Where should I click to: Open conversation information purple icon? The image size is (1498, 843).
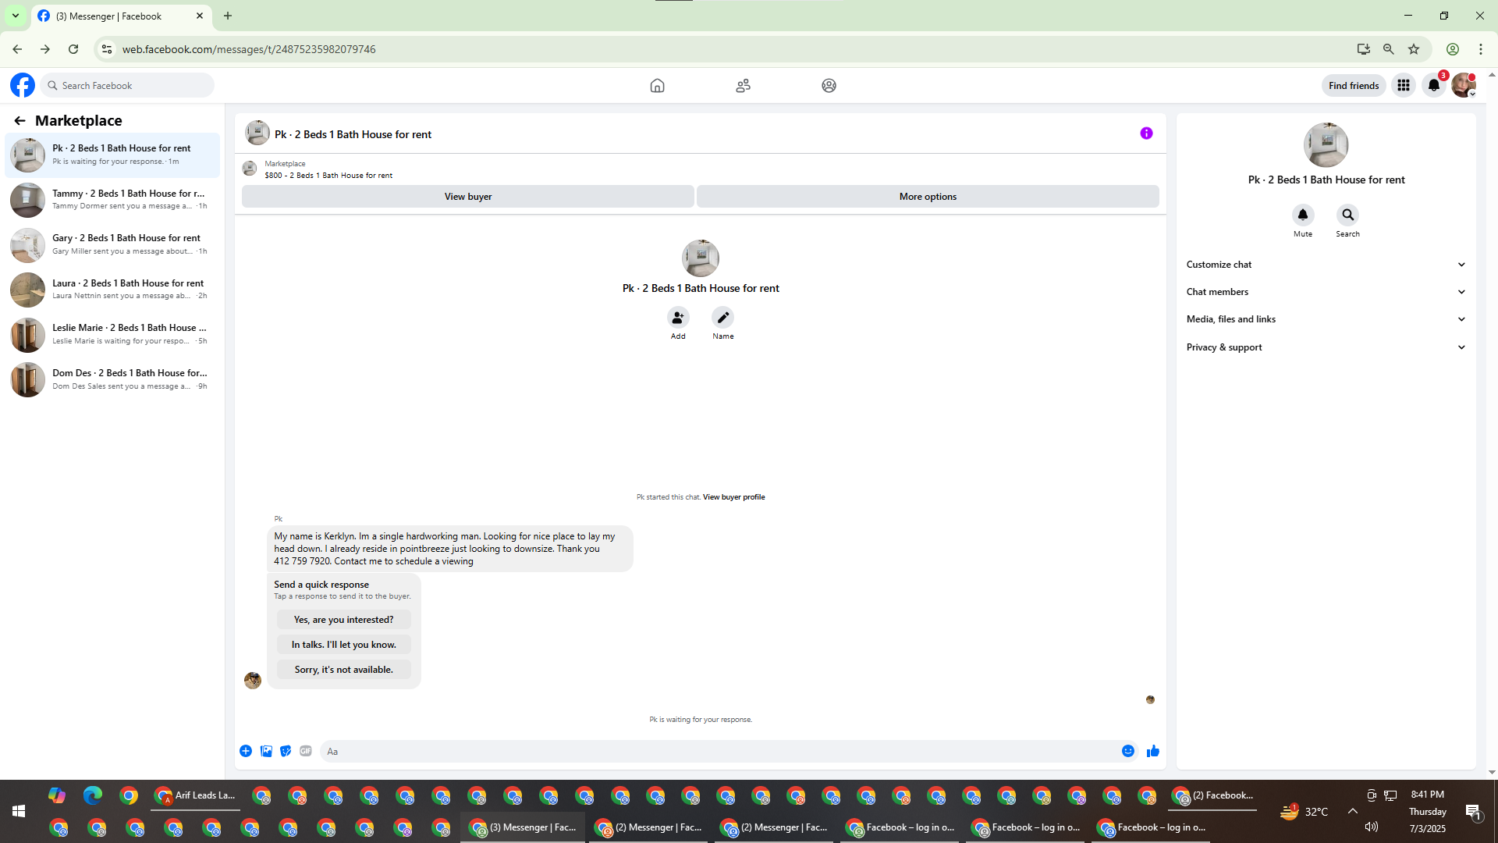pyautogui.click(x=1146, y=133)
